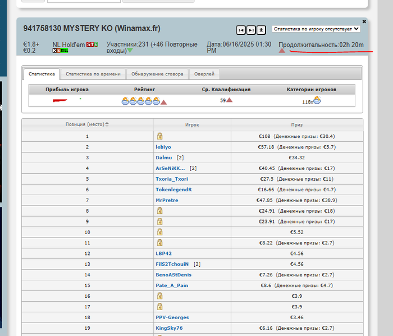Click the lock icon for position 9
The image size is (393, 336).
(x=159, y=221)
